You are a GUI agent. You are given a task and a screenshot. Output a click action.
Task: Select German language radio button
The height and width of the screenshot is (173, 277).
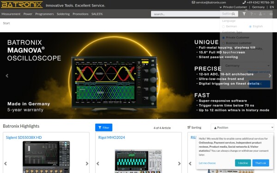[x=223, y=26]
